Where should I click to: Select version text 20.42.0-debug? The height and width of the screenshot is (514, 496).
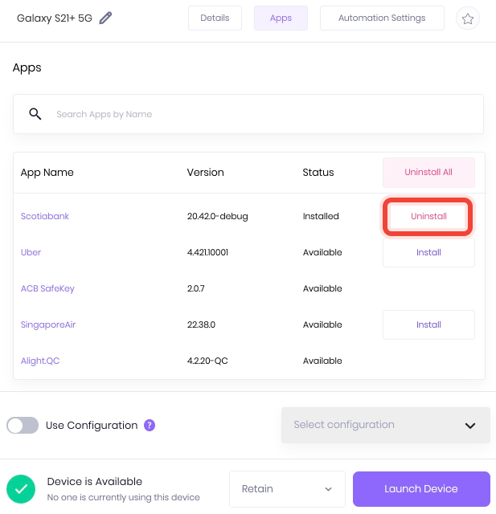[218, 216]
